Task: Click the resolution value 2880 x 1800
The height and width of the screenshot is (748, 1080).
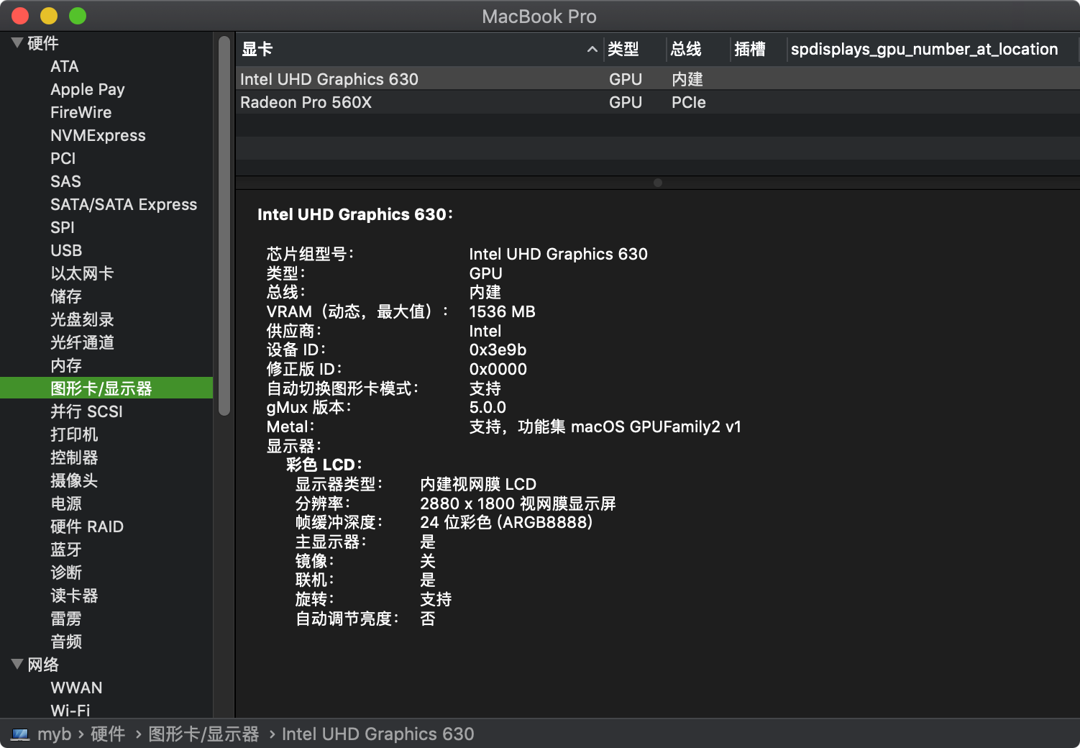Action: point(518,504)
